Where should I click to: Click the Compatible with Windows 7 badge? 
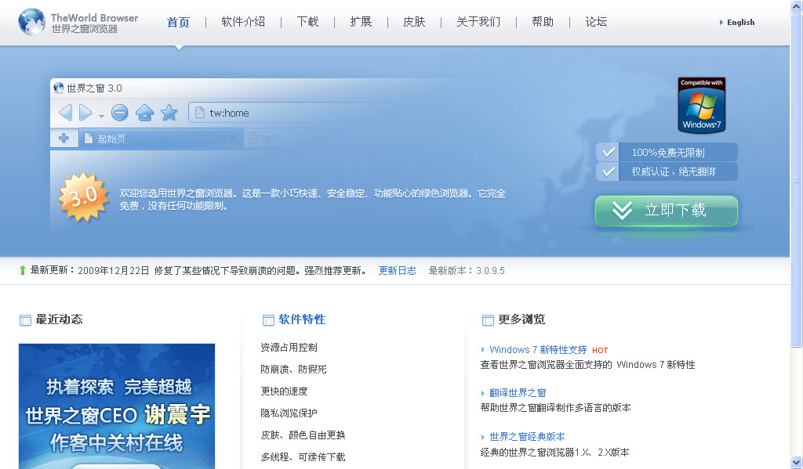click(x=702, y=106)
